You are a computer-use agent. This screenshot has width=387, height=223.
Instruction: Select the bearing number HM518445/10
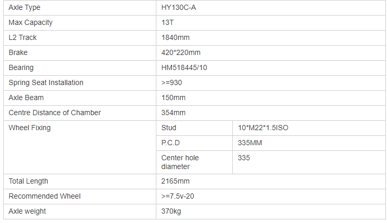[x=184, y=67]
